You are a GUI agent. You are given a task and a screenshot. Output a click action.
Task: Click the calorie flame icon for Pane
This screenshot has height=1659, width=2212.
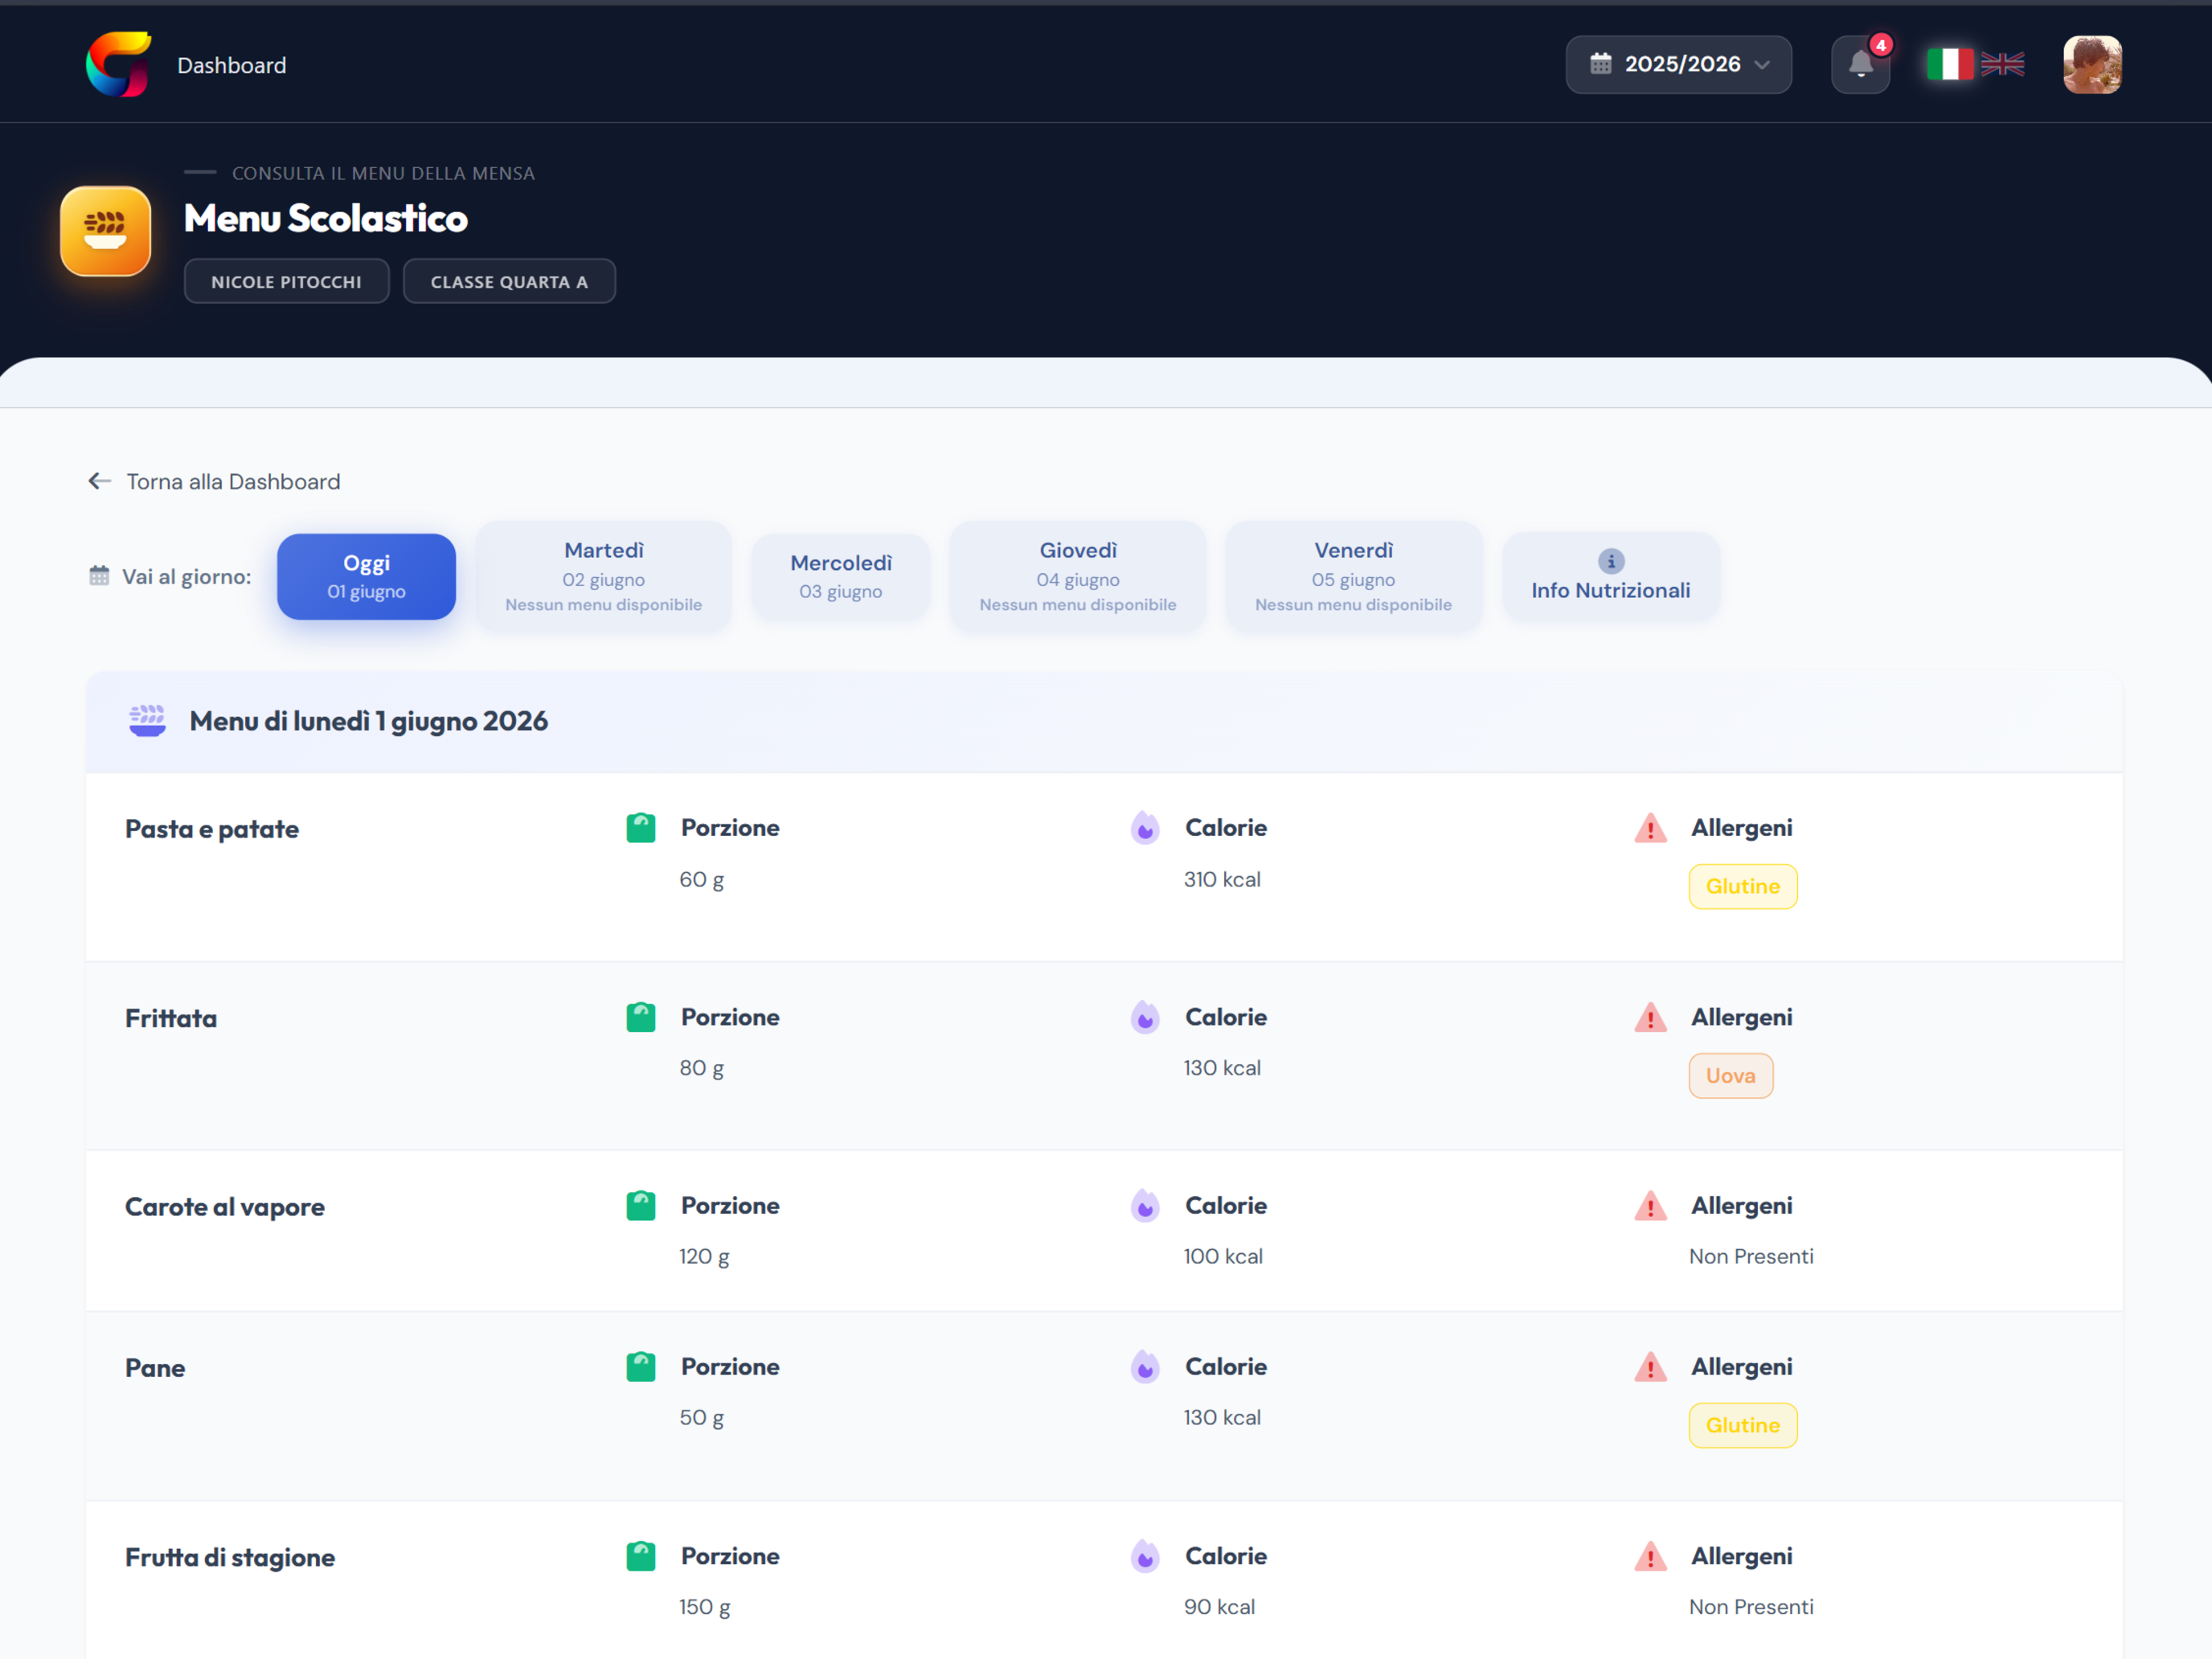coord(1145,1366)
